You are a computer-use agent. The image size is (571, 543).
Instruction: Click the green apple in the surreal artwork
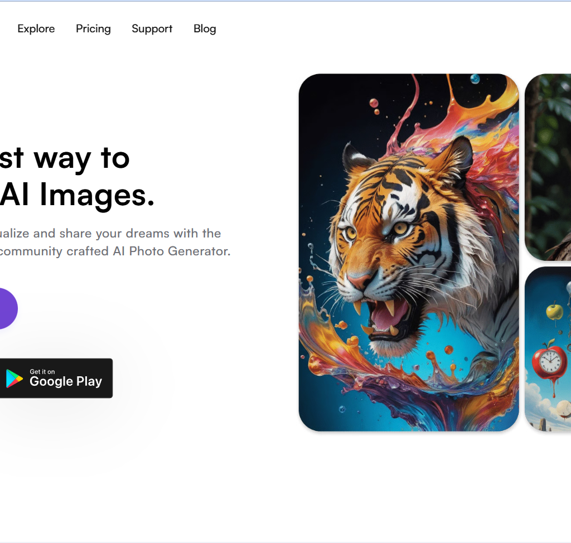pyautogui.click(x=554, y=311)
